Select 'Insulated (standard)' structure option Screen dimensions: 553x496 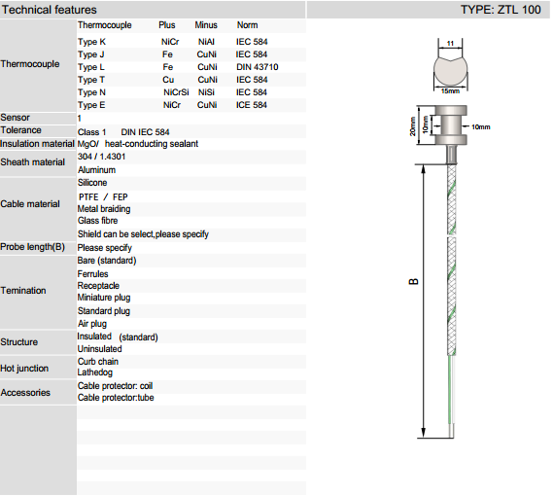tap(118, 337)
